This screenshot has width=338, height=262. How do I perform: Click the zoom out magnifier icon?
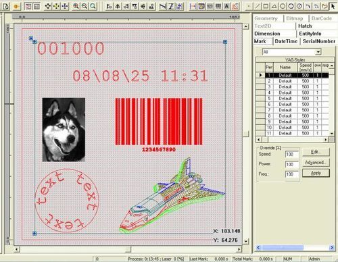(84, 6)
